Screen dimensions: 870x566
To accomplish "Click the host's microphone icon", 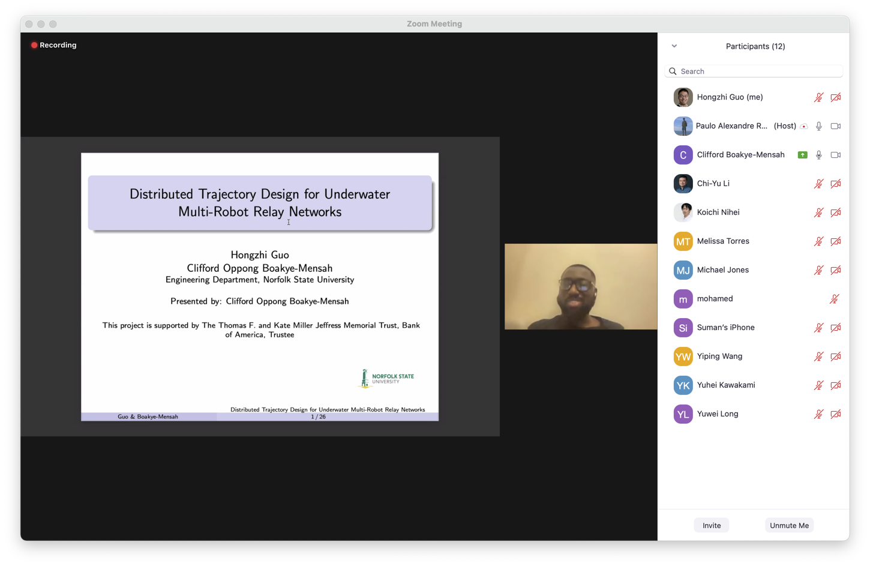I will [x=818, y=126].
